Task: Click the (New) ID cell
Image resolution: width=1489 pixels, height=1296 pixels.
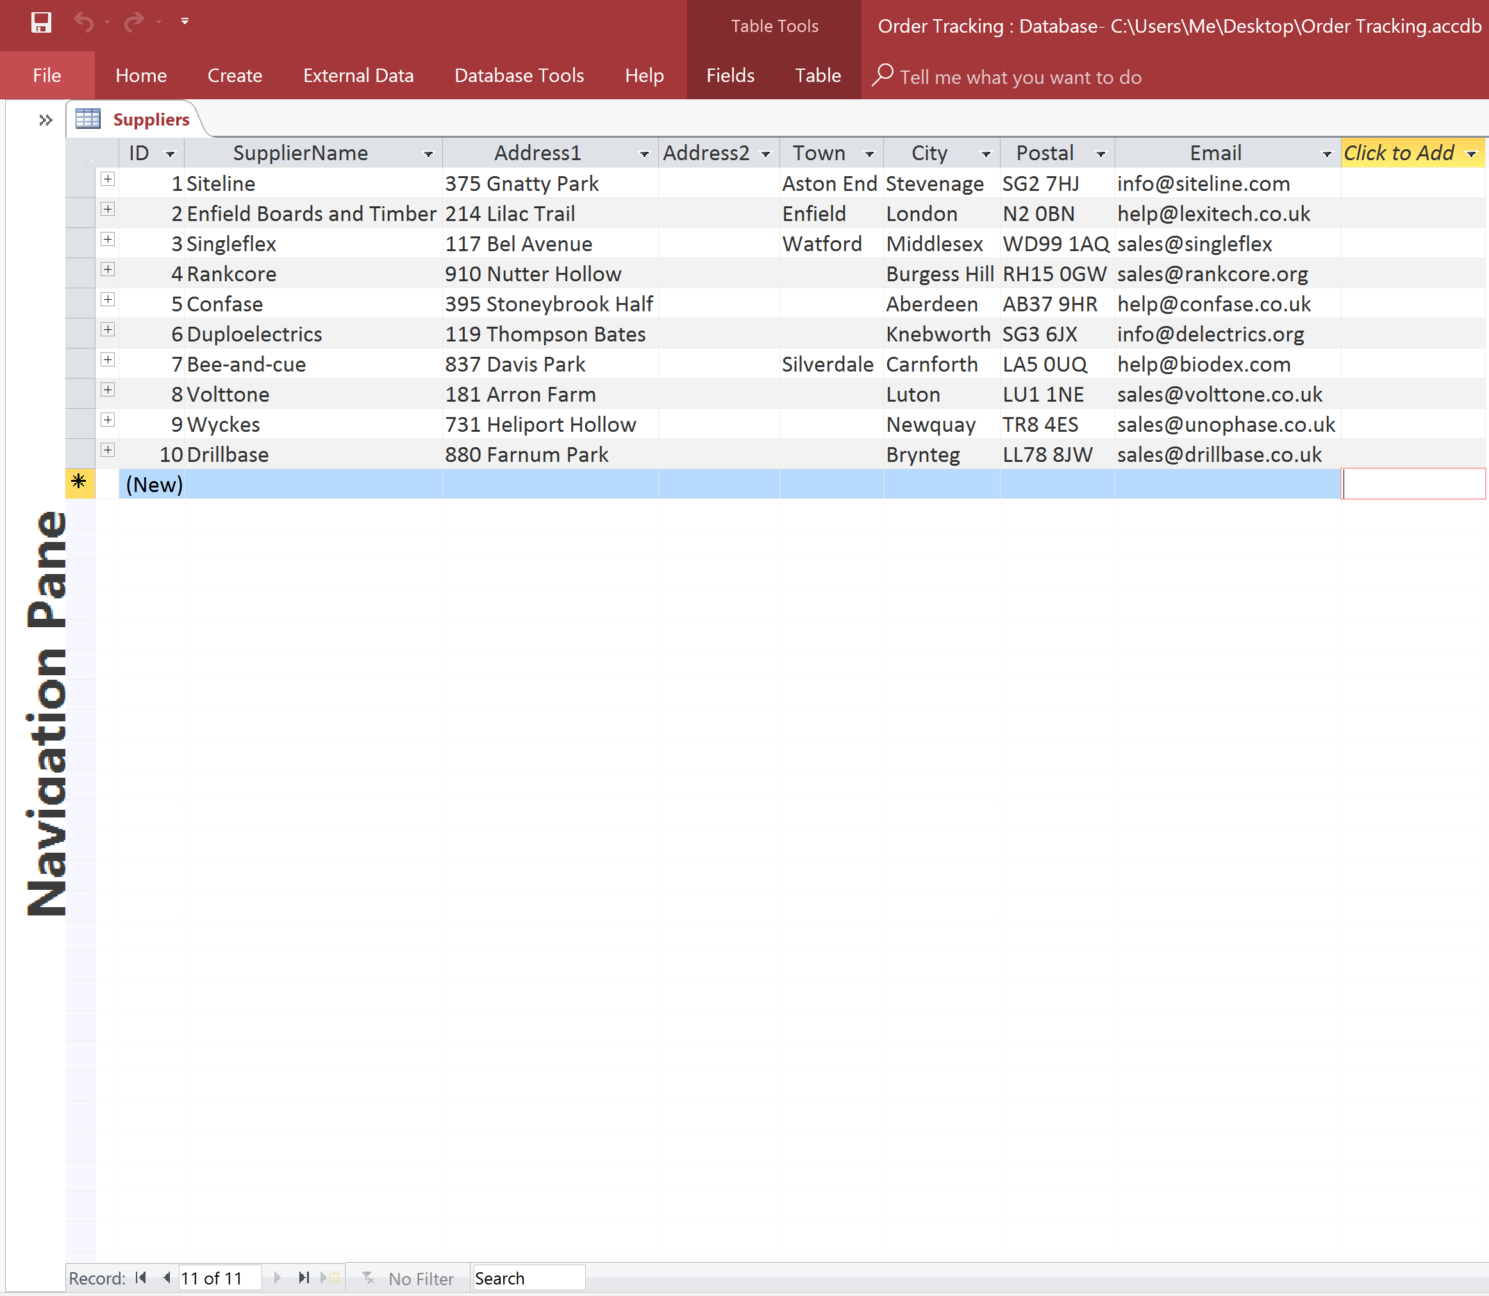Action: (x=153, y=484)
